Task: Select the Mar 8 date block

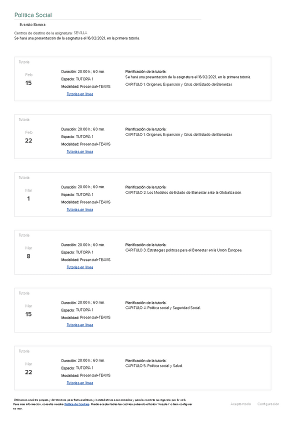Action: tap(28, 252)
